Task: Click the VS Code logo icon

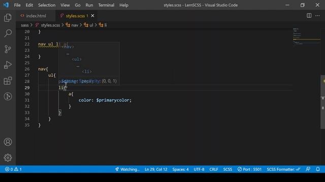Action: 6,5
